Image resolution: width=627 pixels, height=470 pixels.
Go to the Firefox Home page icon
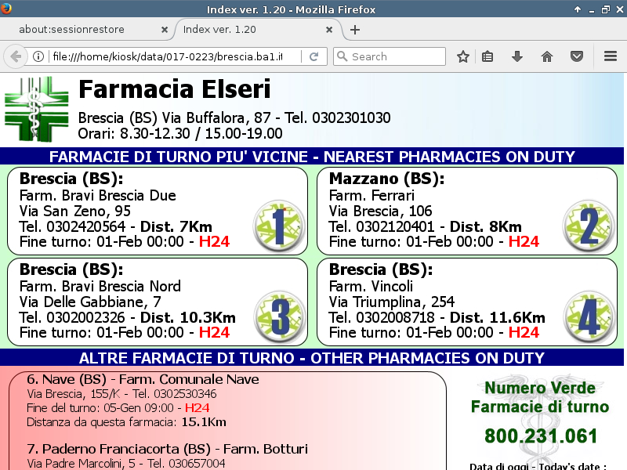[547, 56]
